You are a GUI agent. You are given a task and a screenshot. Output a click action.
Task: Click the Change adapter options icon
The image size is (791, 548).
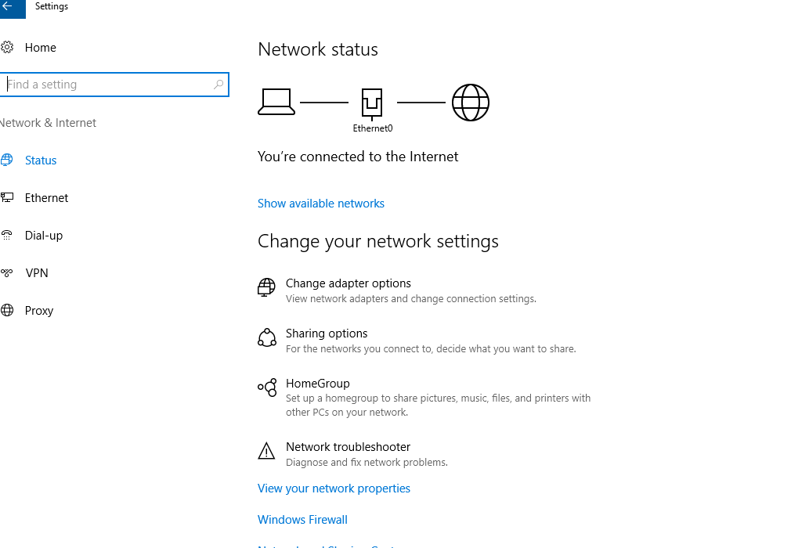click(x=266, y=287)
